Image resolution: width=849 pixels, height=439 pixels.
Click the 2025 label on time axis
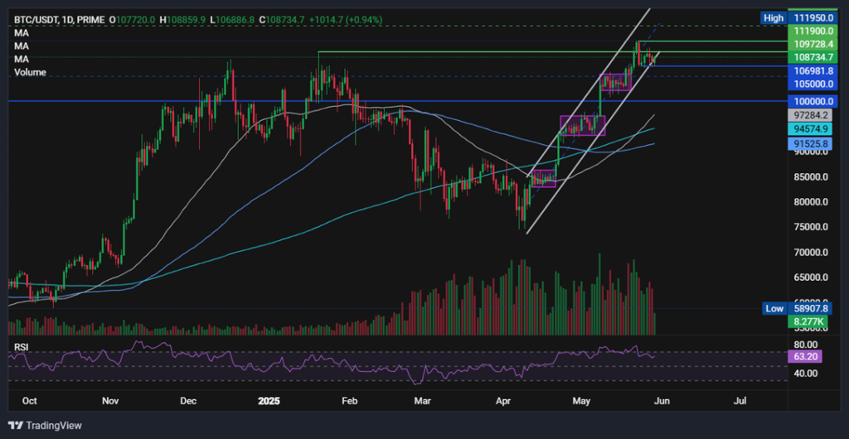click(x=268, y=401)
